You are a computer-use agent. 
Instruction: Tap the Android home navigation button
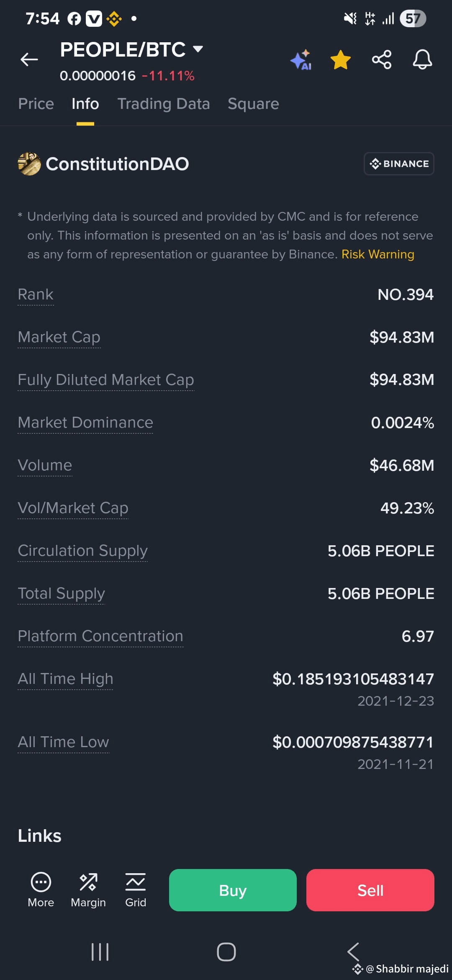pos(226,952)
